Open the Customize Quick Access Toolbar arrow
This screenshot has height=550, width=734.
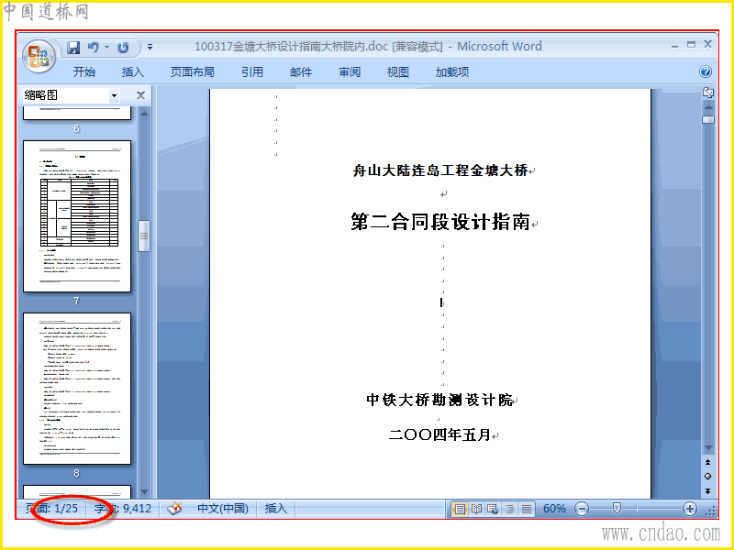[150, 47]
